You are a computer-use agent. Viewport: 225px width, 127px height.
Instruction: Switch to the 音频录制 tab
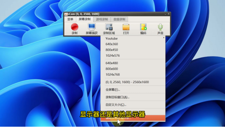click(x=119, y=19)
